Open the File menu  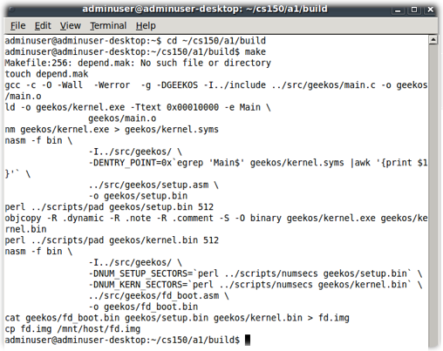[x=18, y=26]
